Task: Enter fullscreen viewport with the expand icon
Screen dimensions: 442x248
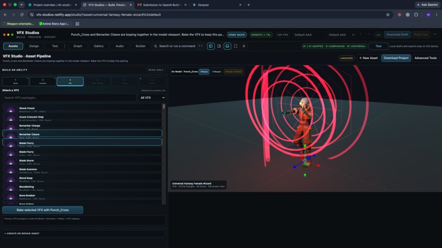Action: [x=236, y=46]
